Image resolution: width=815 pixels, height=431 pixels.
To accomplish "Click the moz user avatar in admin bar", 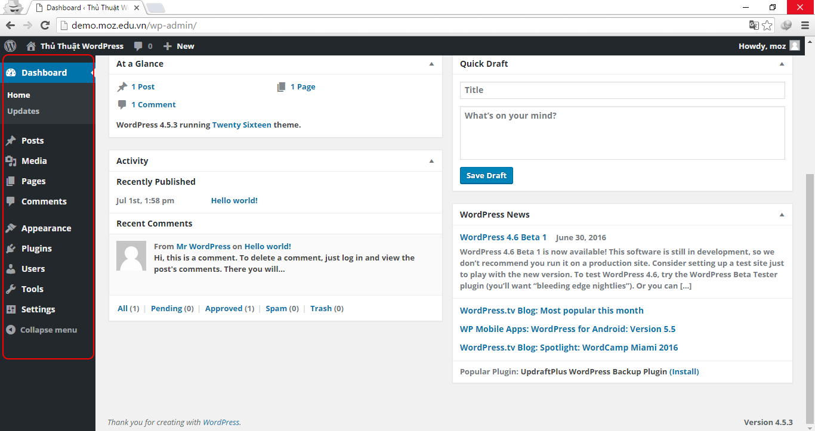I will (795, 46).
